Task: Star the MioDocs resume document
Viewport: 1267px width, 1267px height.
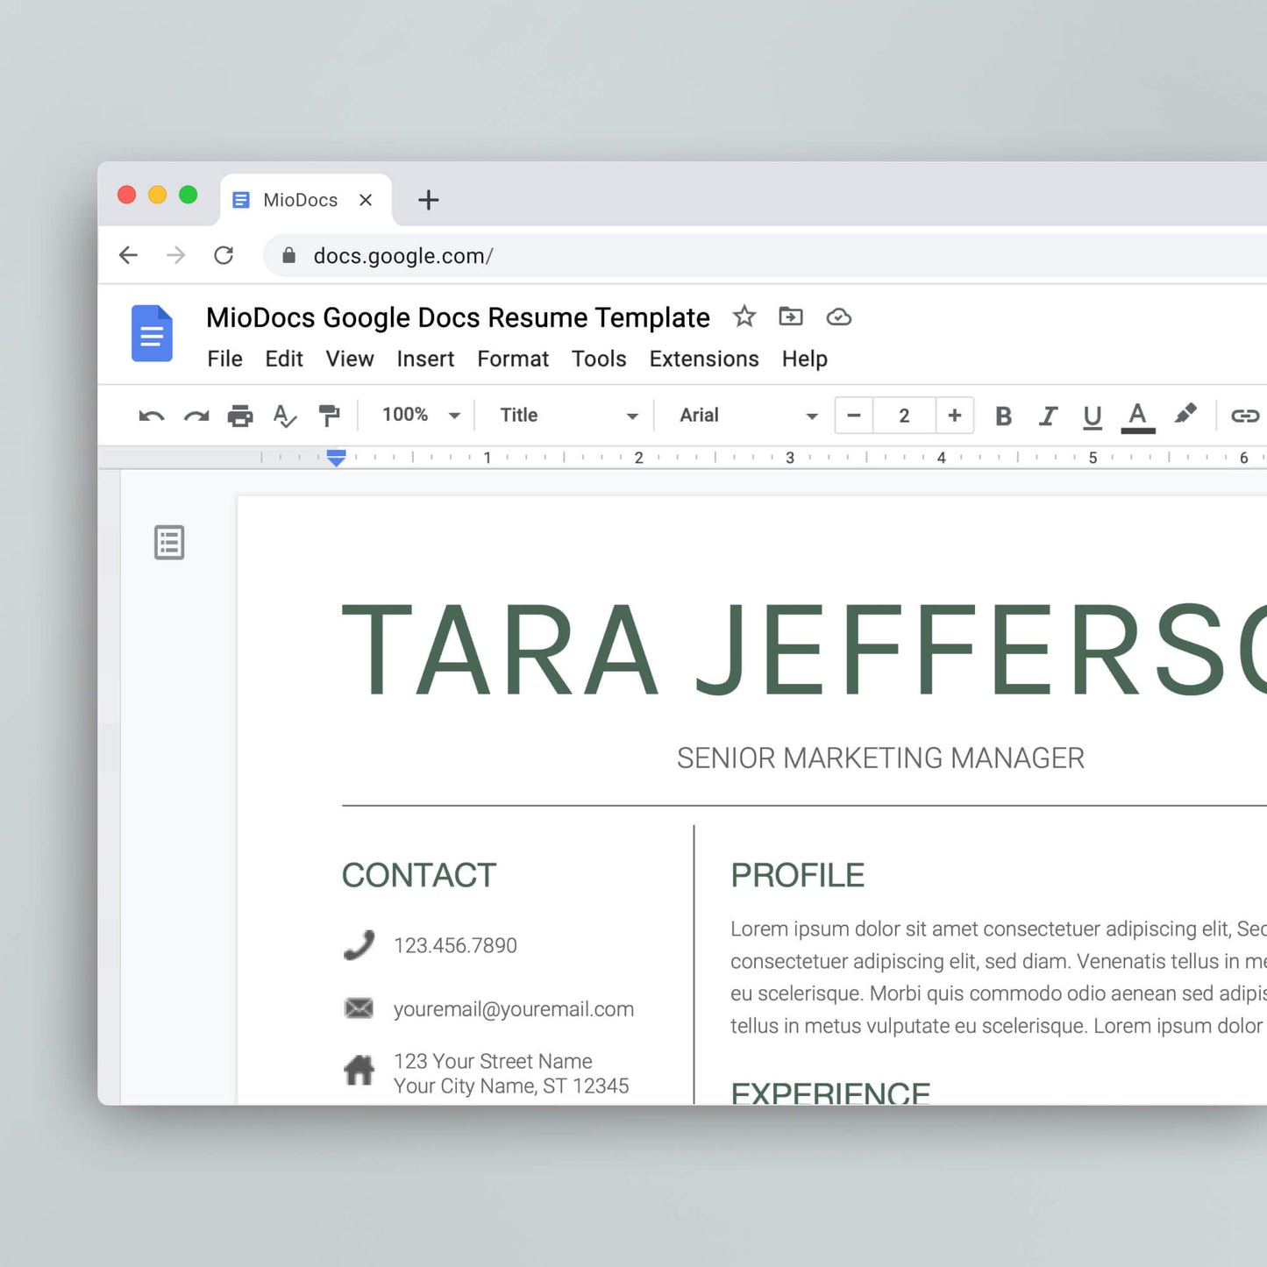Action: pos(744,317)
